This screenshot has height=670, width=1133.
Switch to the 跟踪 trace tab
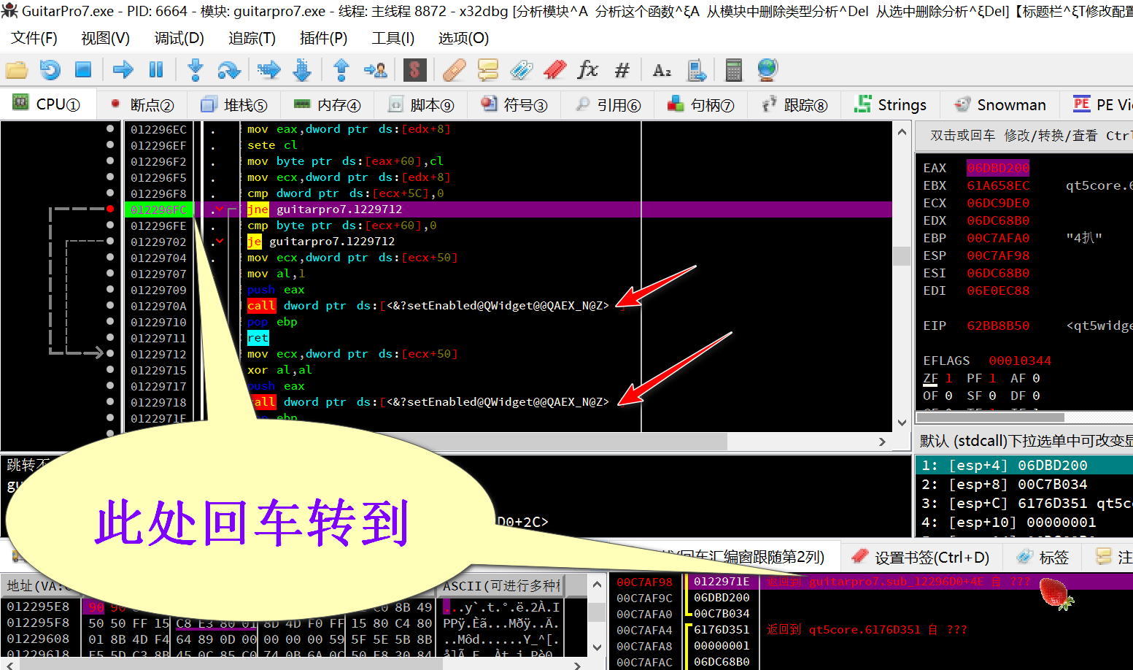pyautogui.click(x=795, y=105)
